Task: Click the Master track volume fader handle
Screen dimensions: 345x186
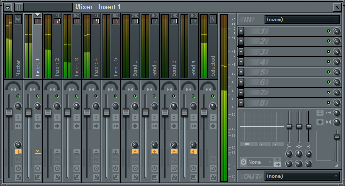Action: point(9,112)
